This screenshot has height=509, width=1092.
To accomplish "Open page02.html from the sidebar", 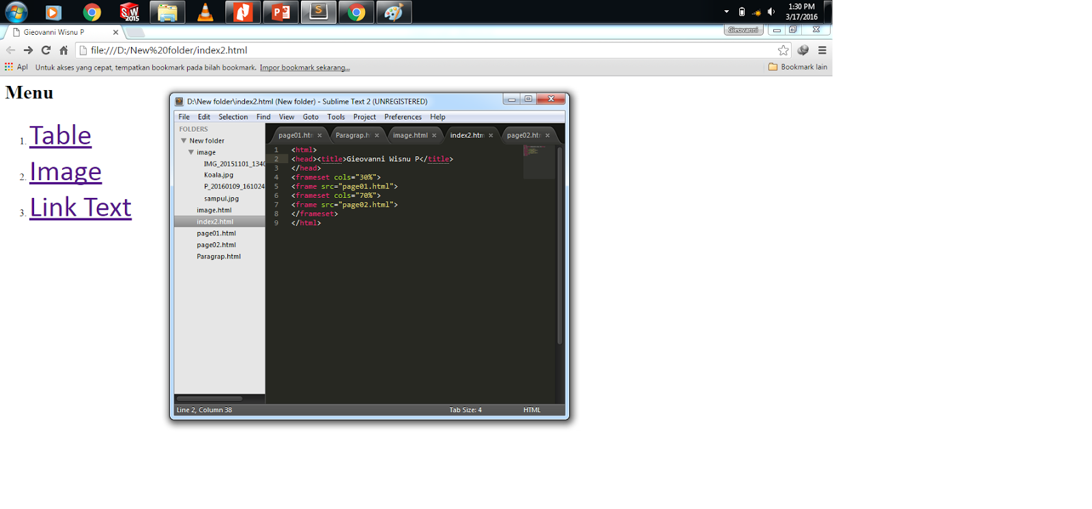I will (216, 245).
